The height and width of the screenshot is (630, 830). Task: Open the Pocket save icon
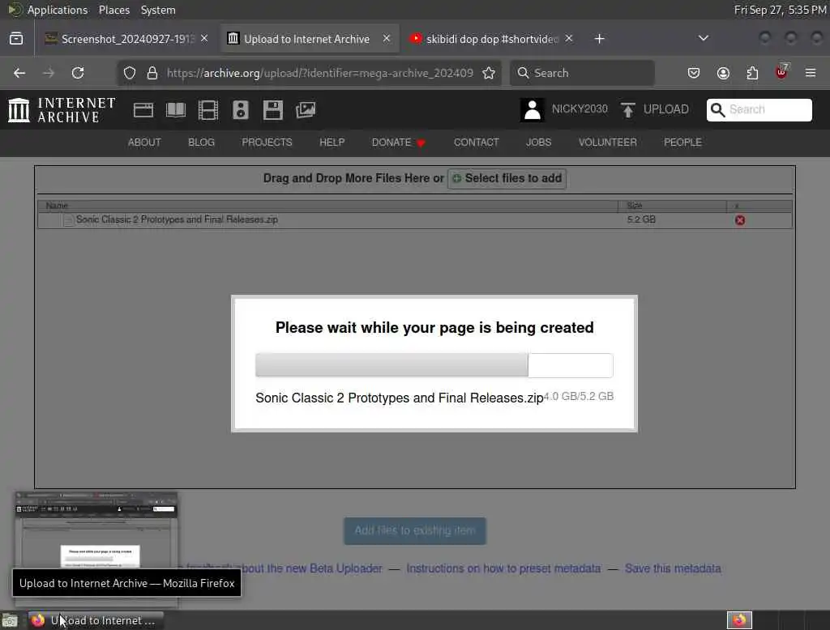pyautogui.click(x=694, y=73)
